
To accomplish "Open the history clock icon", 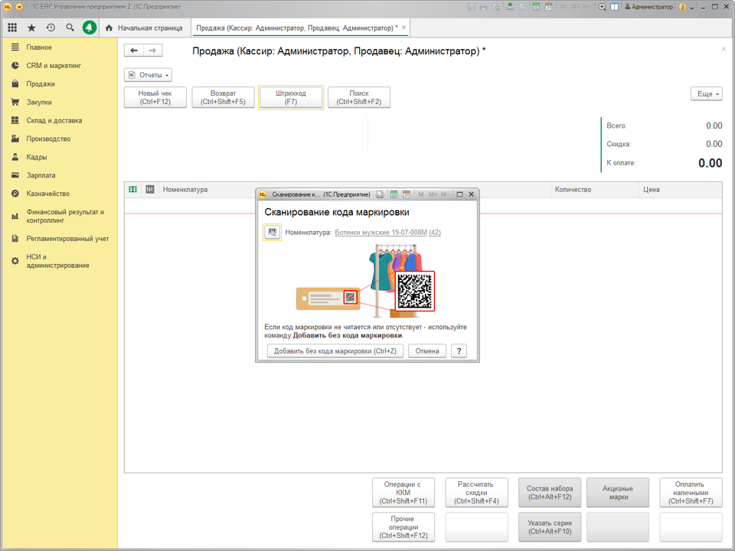I will click(x=51, y=28).
